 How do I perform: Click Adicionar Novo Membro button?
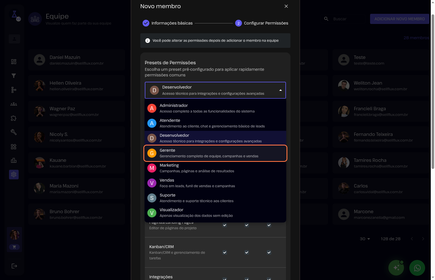[x=399, y=19]
